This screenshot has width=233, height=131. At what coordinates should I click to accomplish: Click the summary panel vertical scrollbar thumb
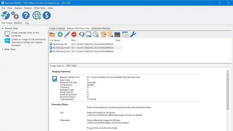[x=228, y=91]
